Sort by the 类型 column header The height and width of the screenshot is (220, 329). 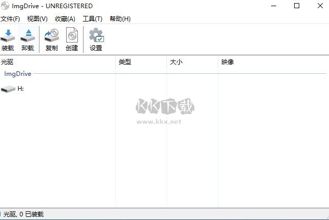point(141,62)
